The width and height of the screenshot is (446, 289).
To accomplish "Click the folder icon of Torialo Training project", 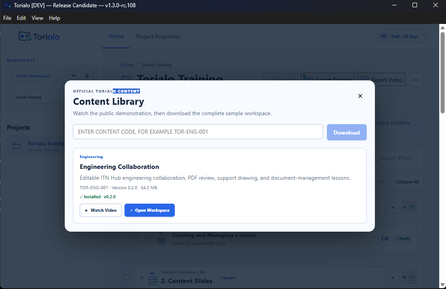I will click(x=16, y=146).
